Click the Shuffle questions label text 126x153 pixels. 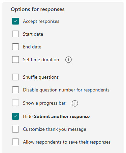coord(41,77)
